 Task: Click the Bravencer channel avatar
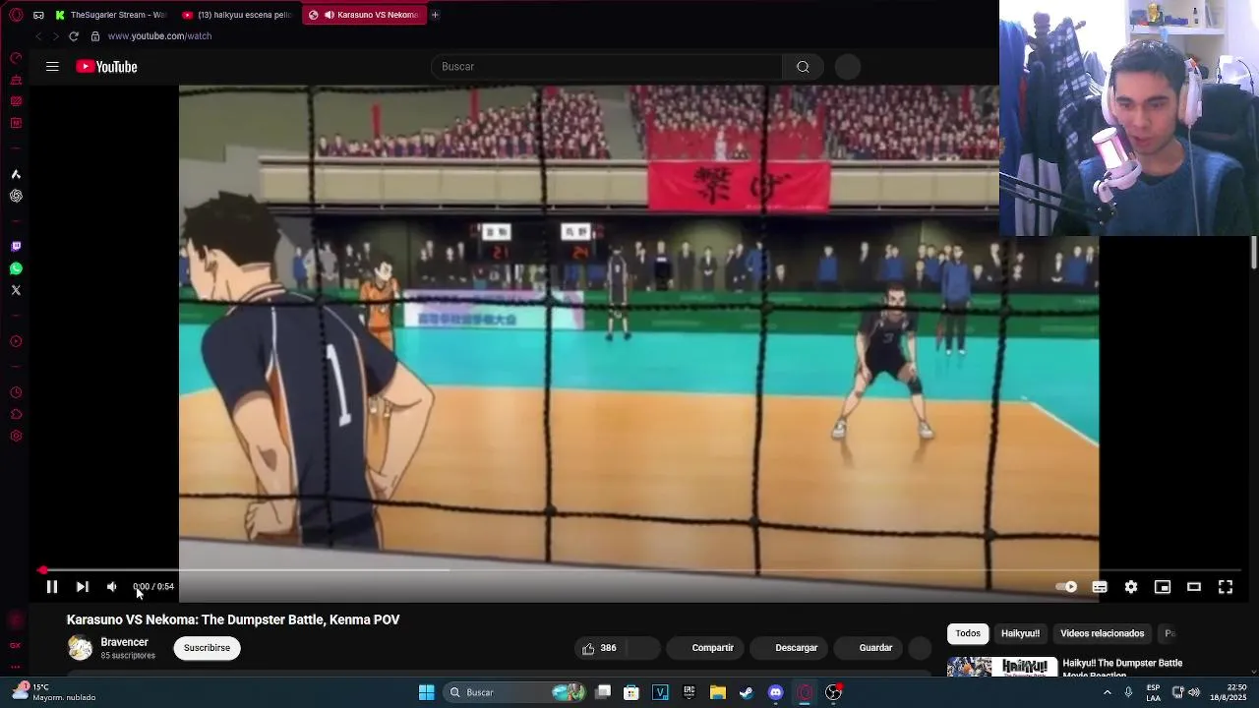pyautogui.click(x=80, y=648)
